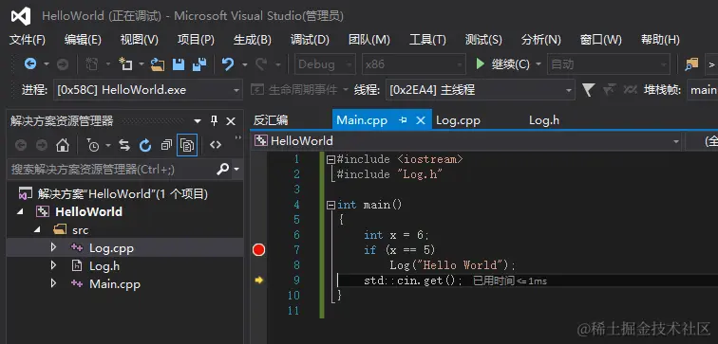Toggle the pin on Solution Explorer panel
This screenshot has width=718, height=344.
214,121
